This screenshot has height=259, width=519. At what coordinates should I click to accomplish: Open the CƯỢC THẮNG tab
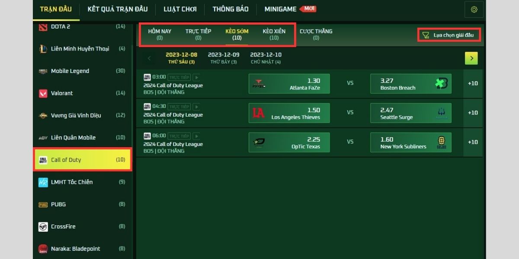pos(316,35)
